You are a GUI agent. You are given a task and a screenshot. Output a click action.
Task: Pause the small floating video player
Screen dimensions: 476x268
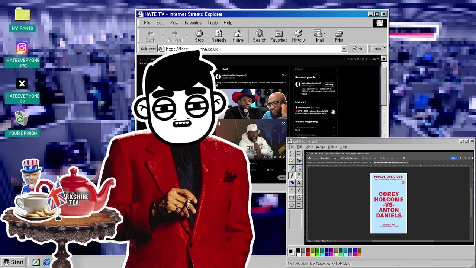click(219, 124)
